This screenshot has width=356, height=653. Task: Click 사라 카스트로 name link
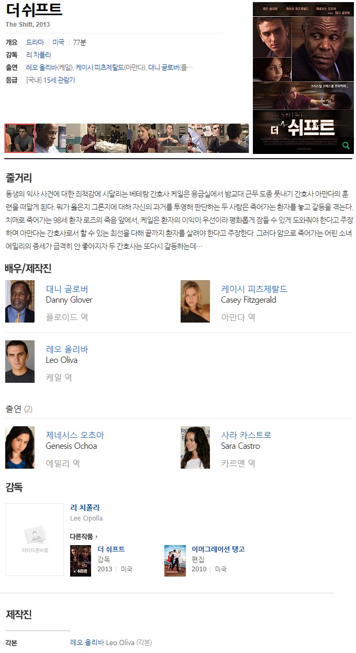pyautogui.click(x=246, y=435)
